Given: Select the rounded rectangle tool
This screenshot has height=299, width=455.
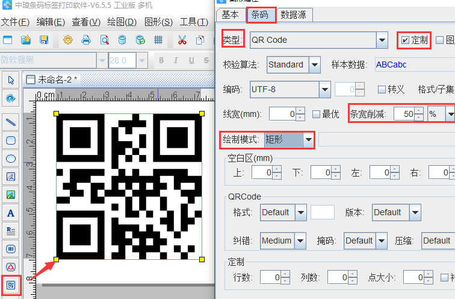Looking at the screenshot, I should click(x=10, y=140).
